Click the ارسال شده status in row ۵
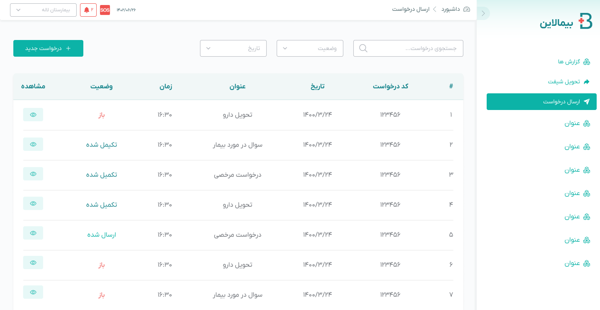600x310 pixels. [x=102, y=235]
